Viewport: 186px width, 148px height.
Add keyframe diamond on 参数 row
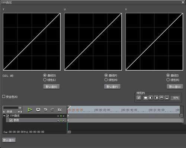click(61, 120)
